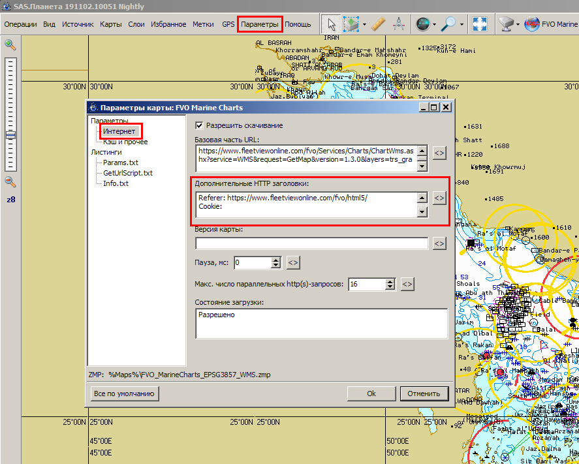The image size is (579, 464).
Task: Open the dropdown arrow beside the selection tool
Action: point(364,25)
